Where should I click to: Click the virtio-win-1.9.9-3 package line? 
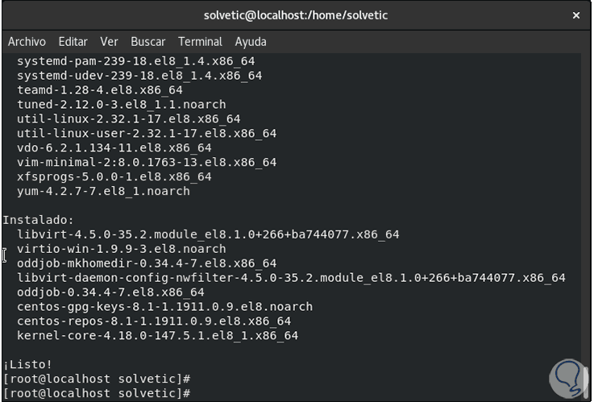[121, 249]
